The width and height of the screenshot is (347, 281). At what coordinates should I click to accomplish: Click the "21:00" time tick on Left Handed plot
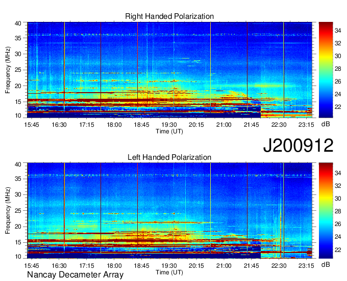point(224,266)
